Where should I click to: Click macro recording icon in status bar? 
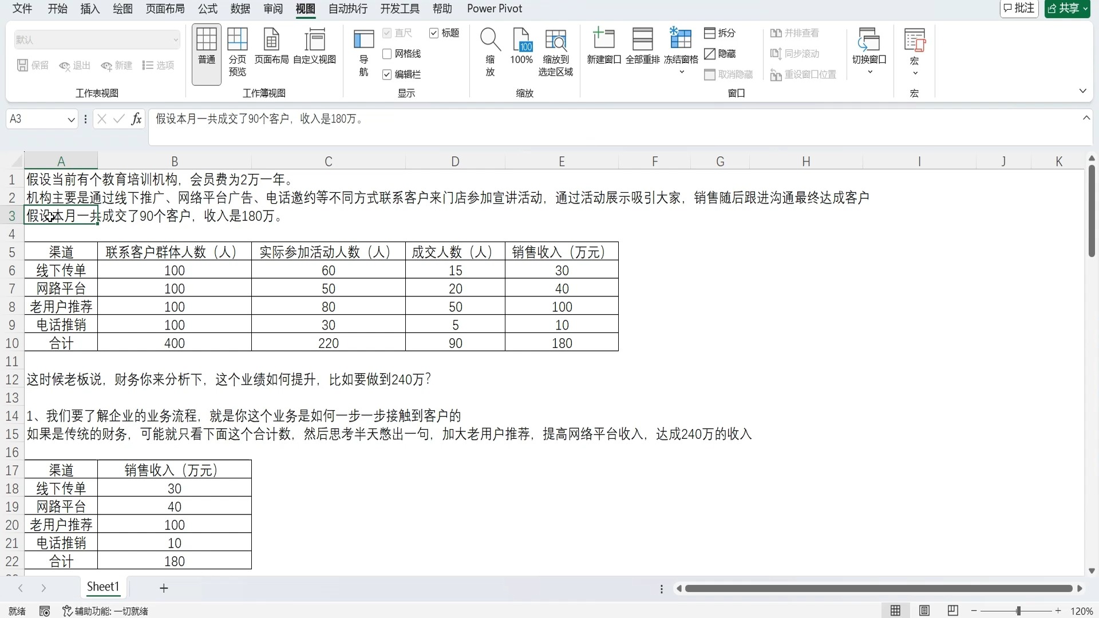(x=45, y=611)
